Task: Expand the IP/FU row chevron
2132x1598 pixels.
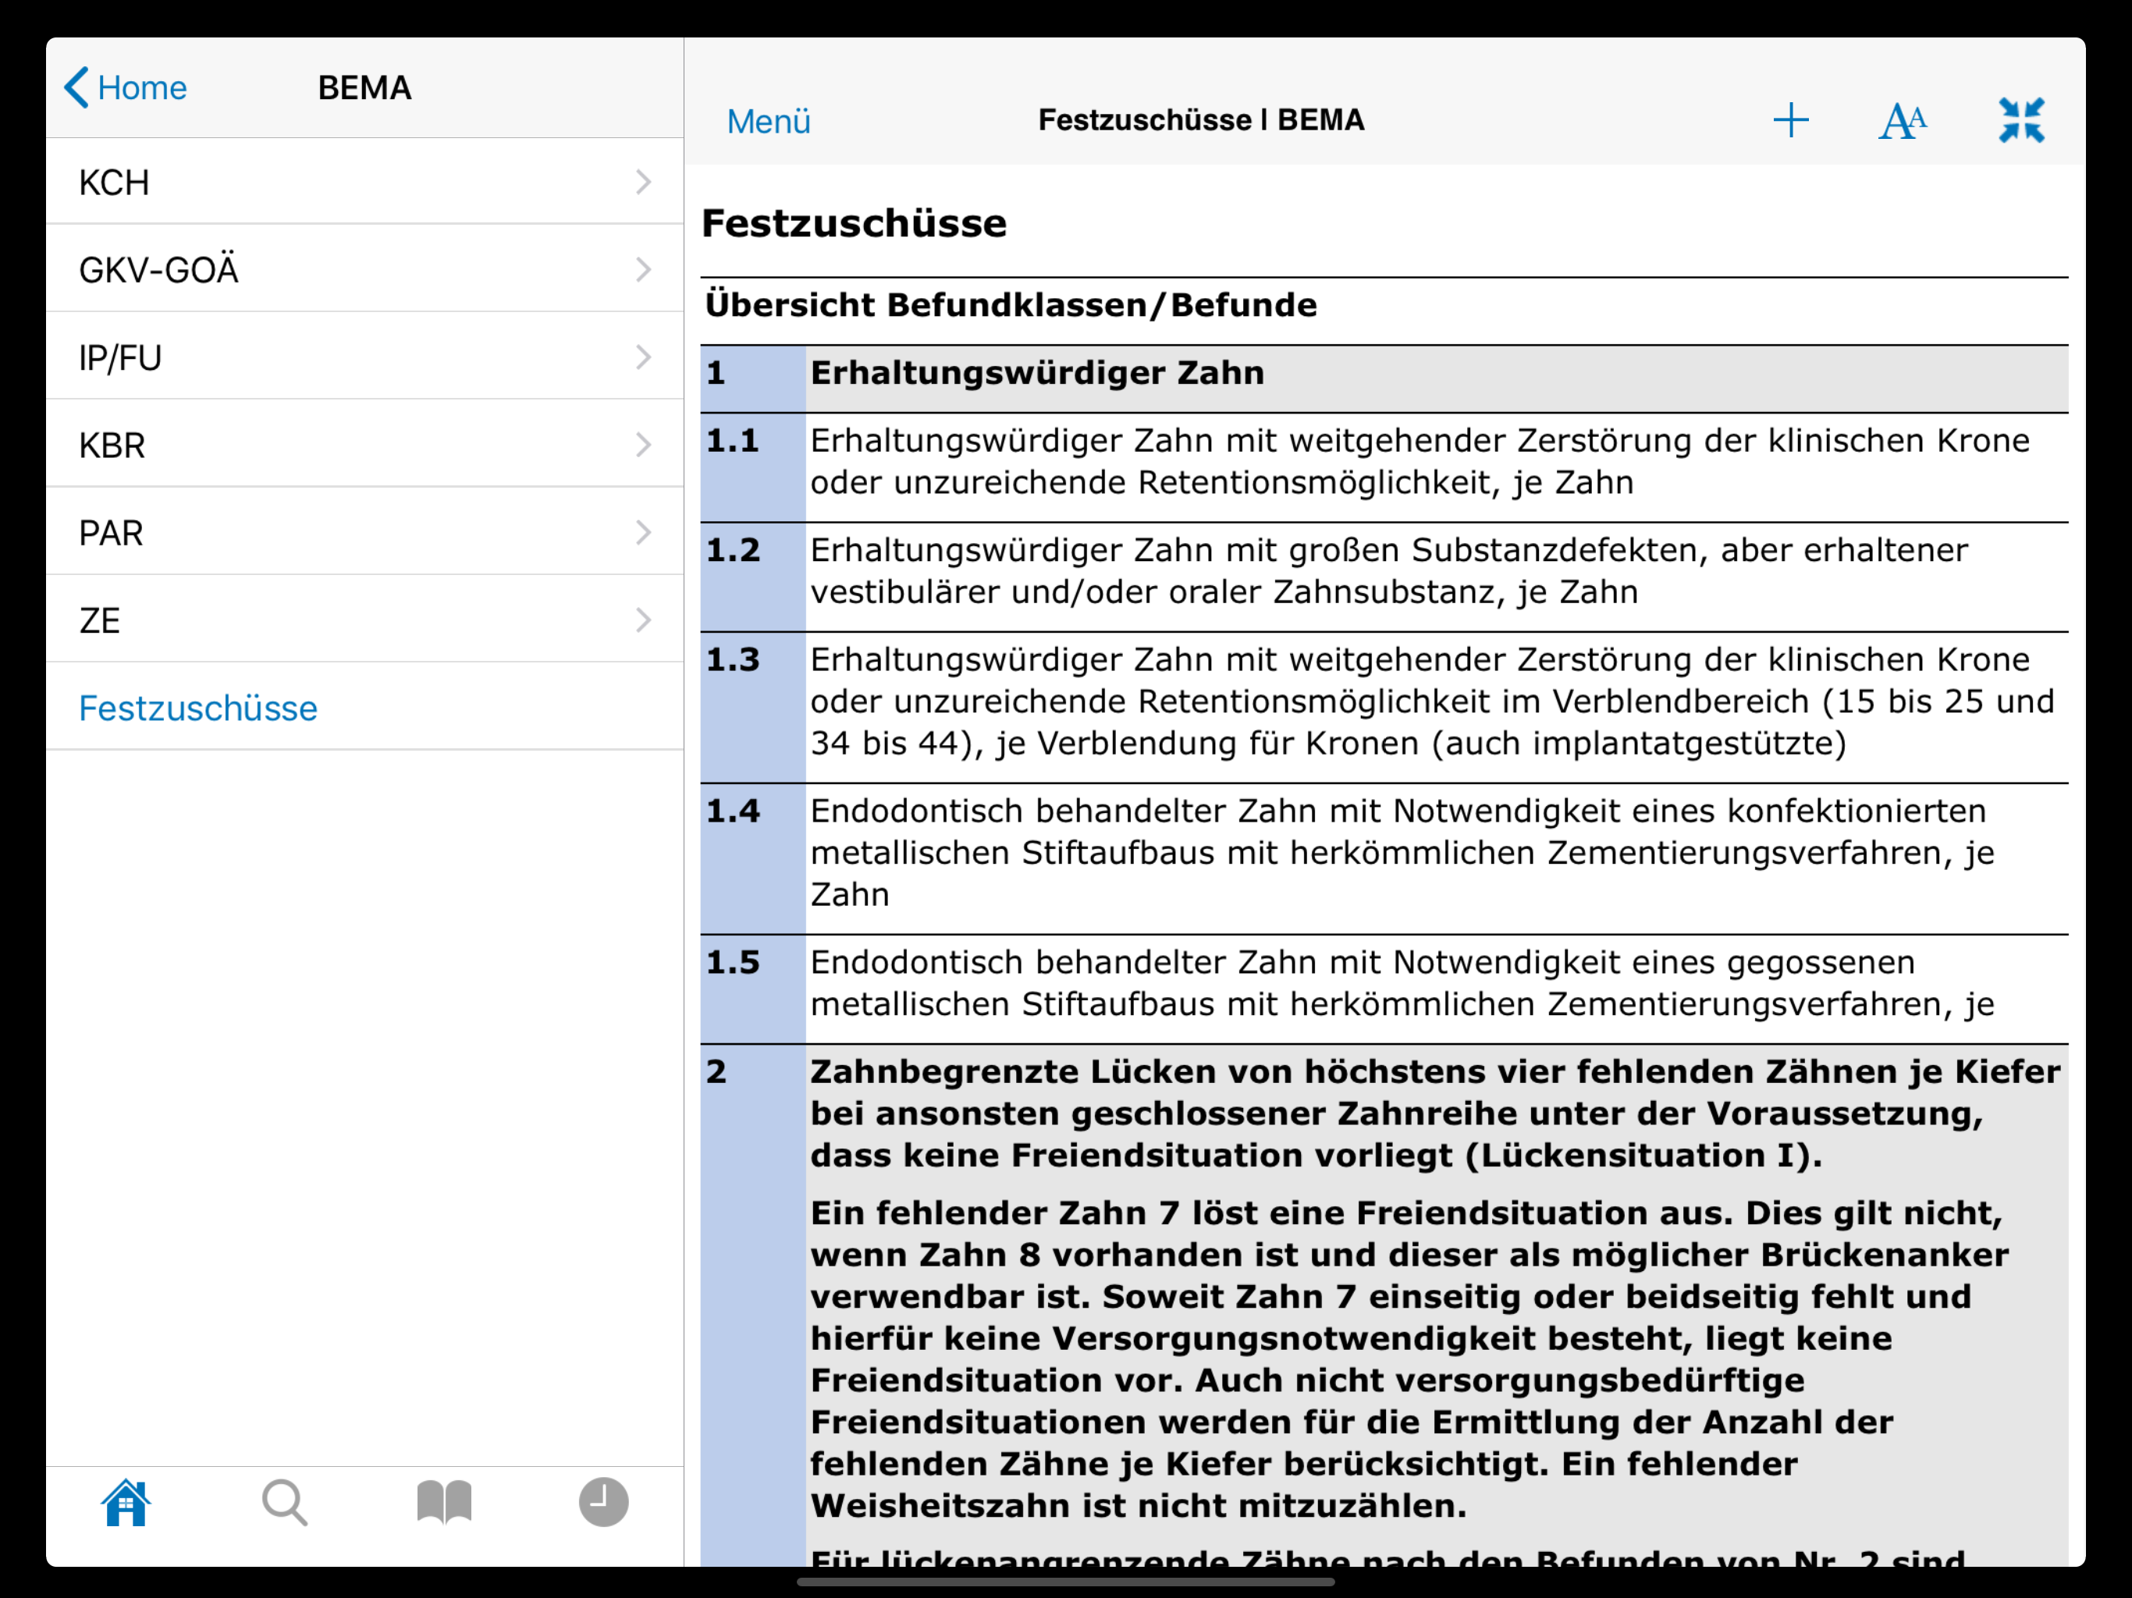Action: click(x=644, y=357)
